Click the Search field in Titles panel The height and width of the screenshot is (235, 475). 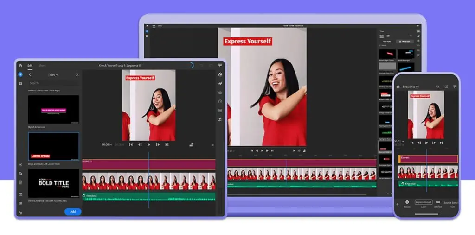(53, 83)
